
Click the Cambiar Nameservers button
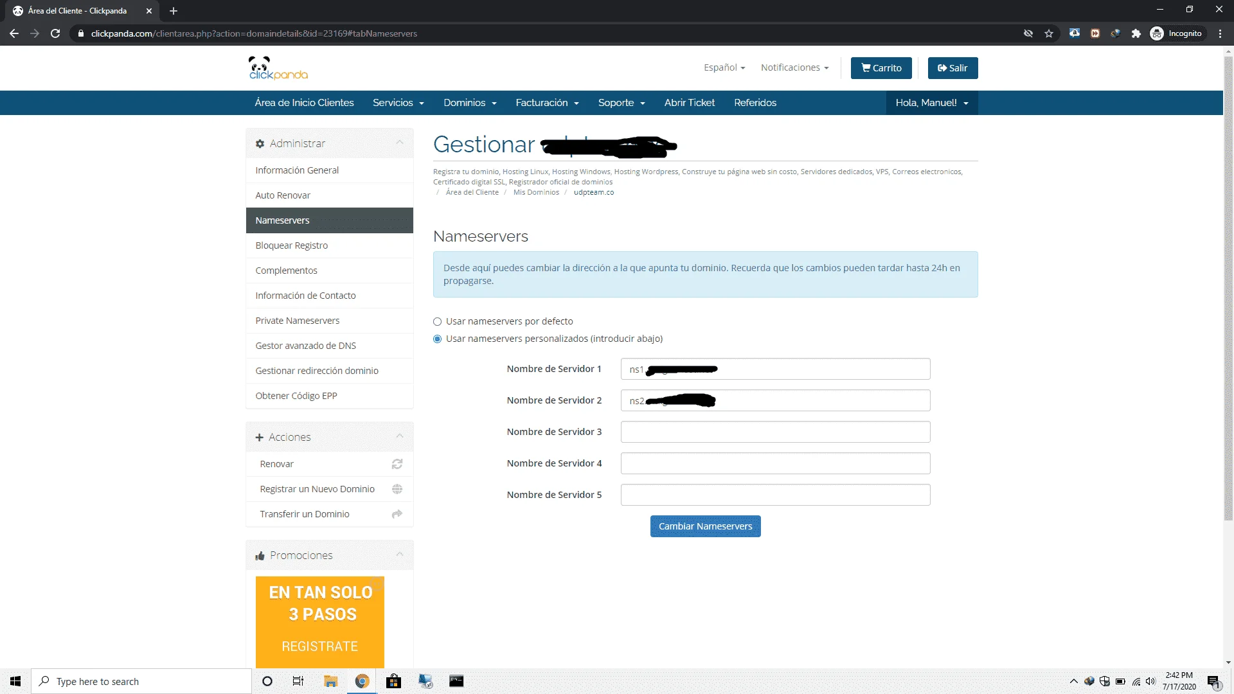pos(705,526)
